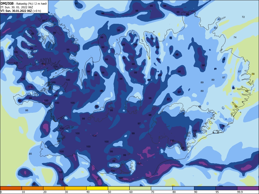
Task: Click the legend label '10'
Action: click(23, 192)
